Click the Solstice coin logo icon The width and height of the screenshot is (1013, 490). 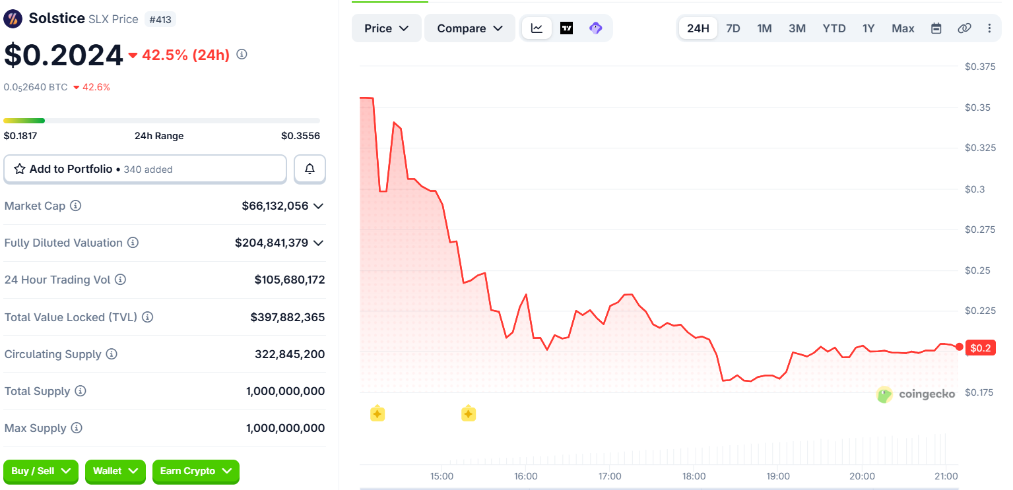pos(13,18)
